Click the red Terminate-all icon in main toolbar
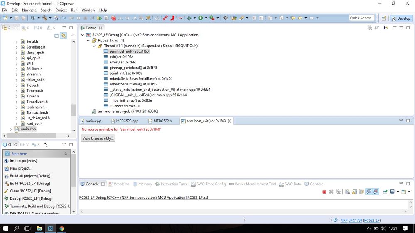Image resolution: width=415 pixels, height=233 pixels. tap(113, 18)
